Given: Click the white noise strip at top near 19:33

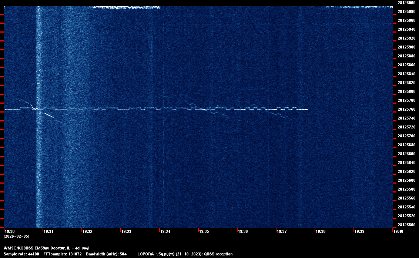Looking at the screenshot, I should click(x=126, y=7).
